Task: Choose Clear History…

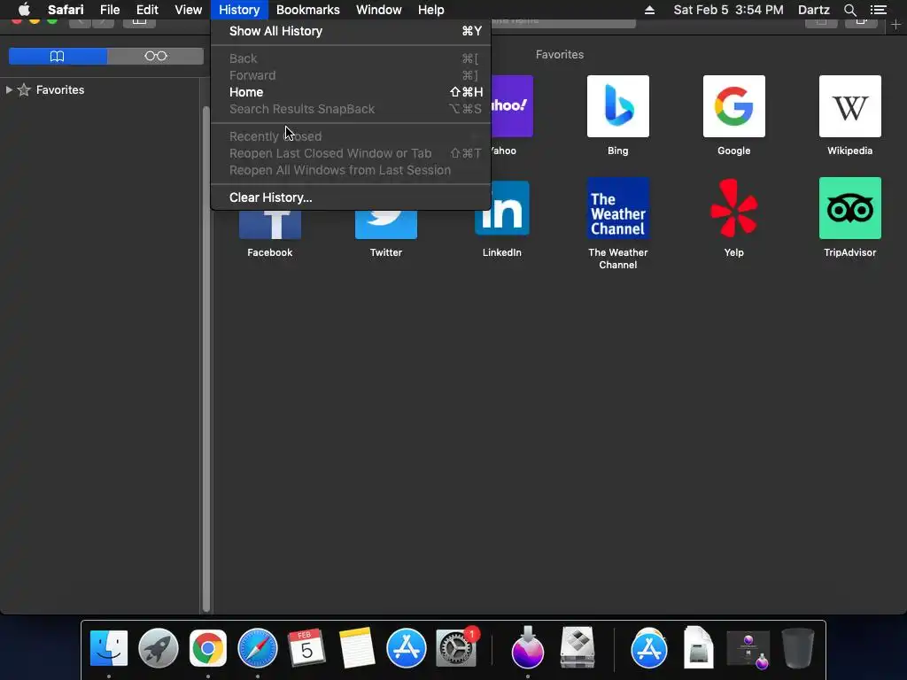Action: coord(351,197)
